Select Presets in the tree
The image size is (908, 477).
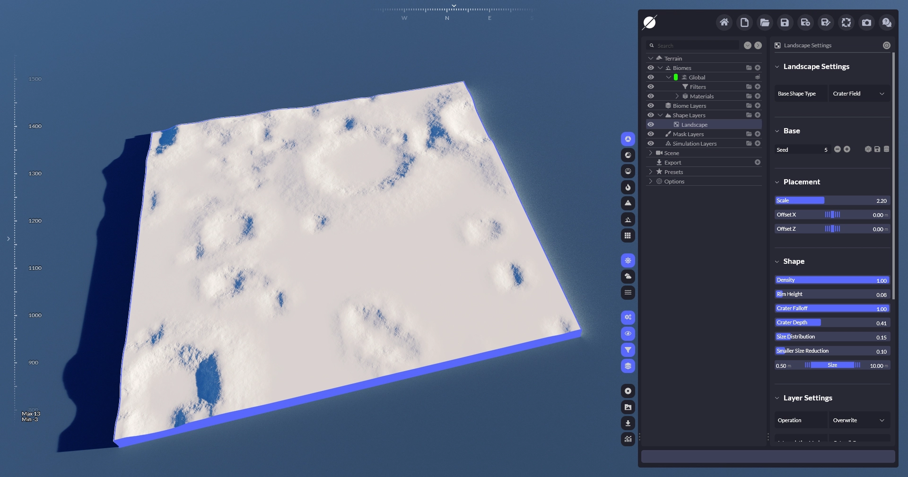pyautogui.click(x=673, y=172)
